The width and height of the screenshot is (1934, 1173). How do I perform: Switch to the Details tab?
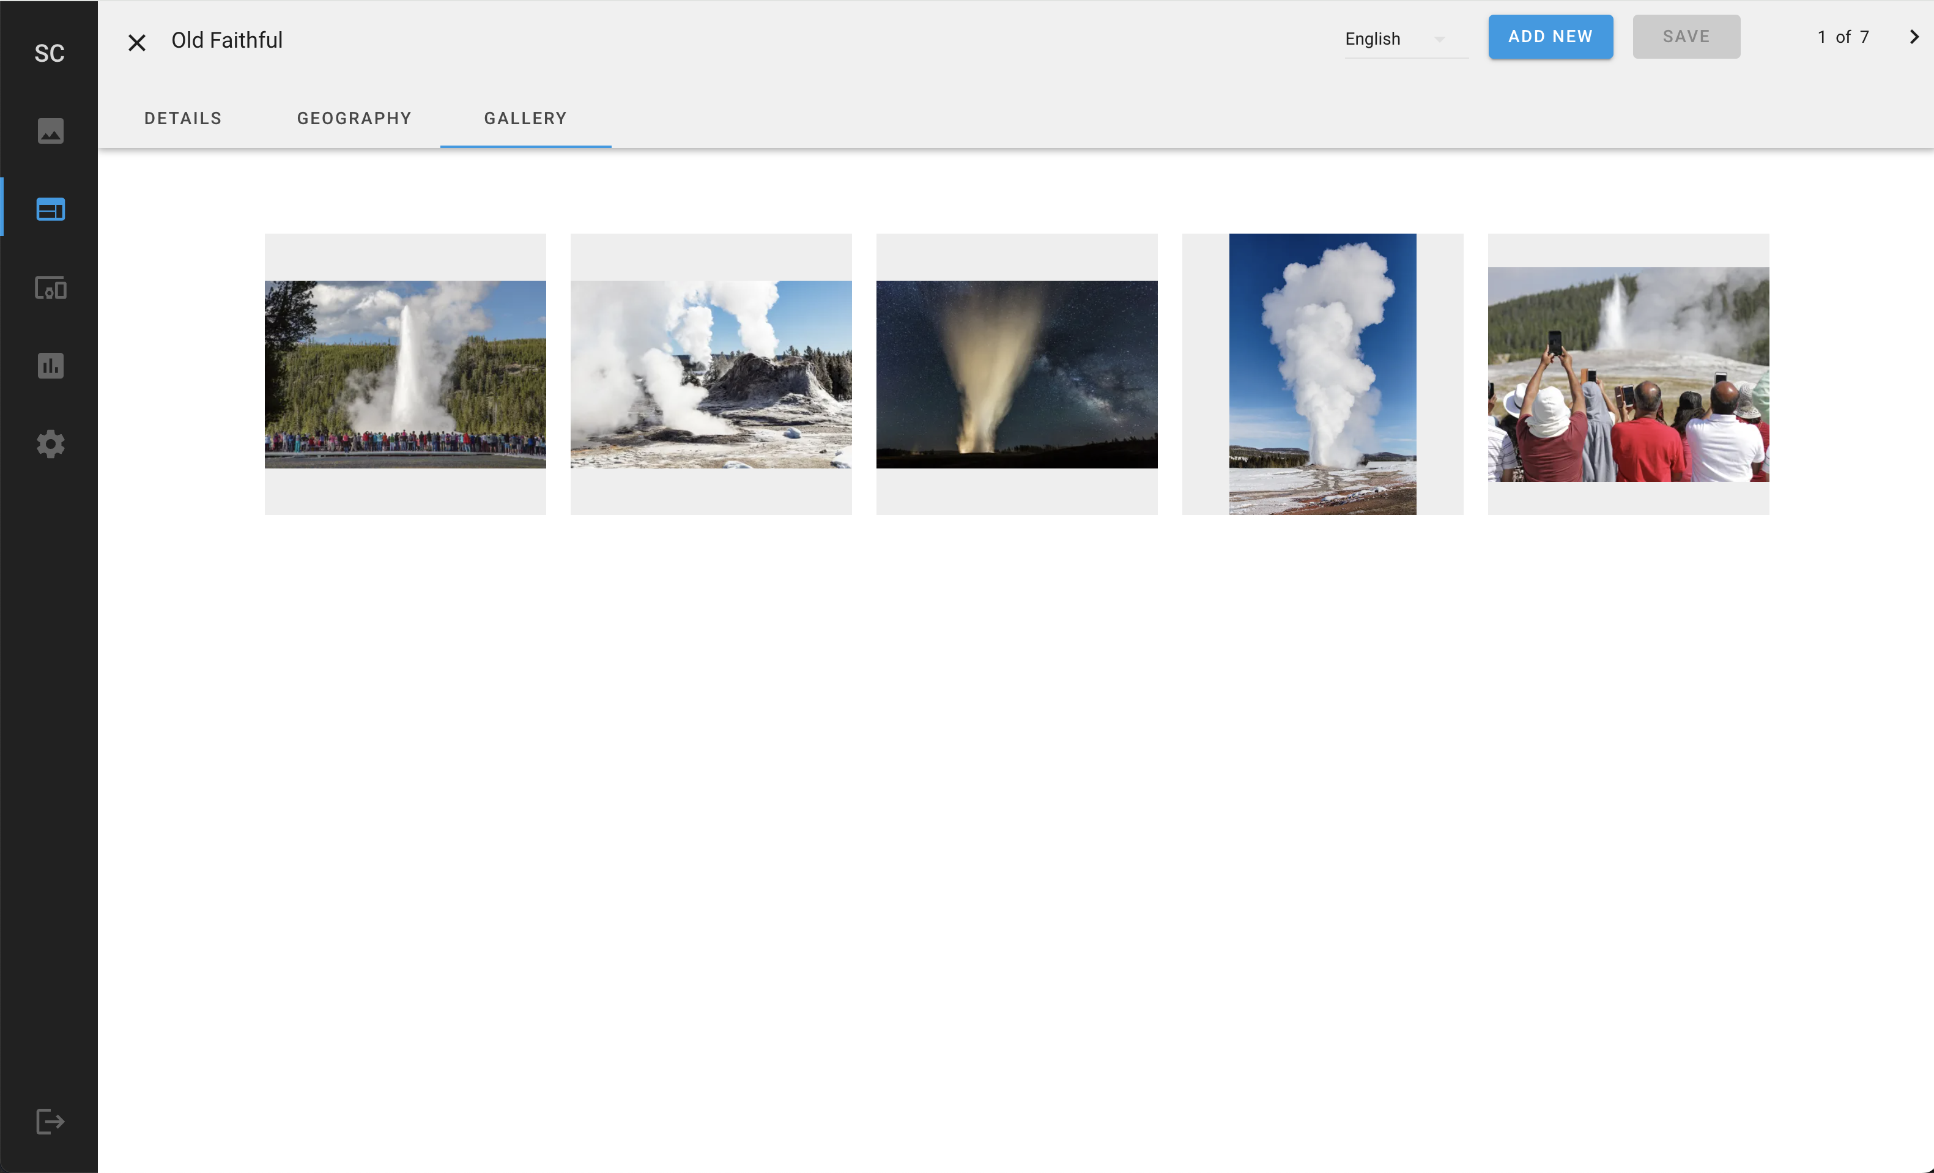(x=183, y=119)
